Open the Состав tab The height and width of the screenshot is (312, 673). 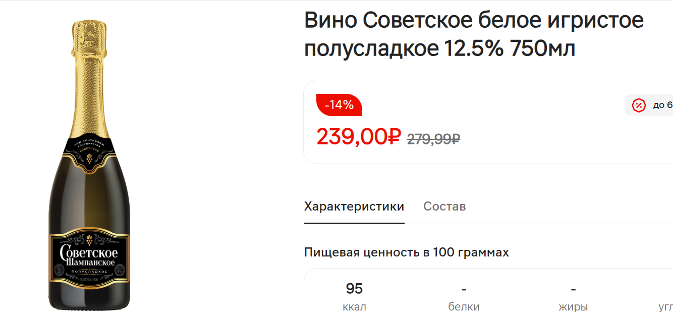(444, 206)
